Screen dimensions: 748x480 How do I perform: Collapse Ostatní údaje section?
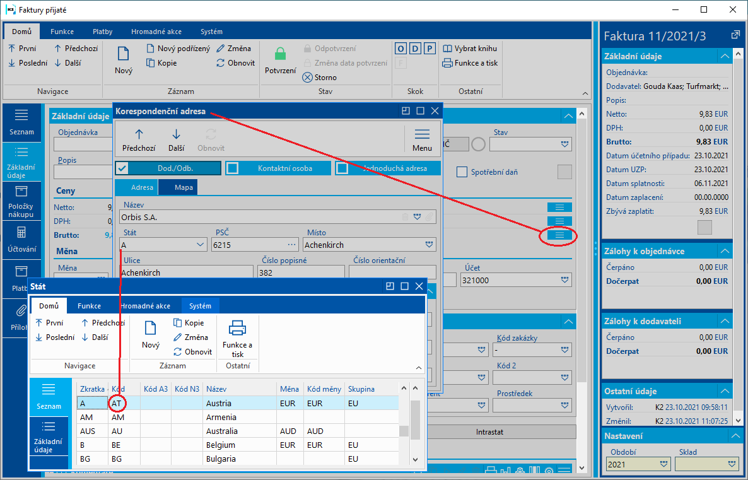coord(725,391)
